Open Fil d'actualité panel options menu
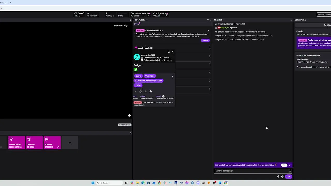The height and width of the screenshot is (186, 331). tap(211, 20)
